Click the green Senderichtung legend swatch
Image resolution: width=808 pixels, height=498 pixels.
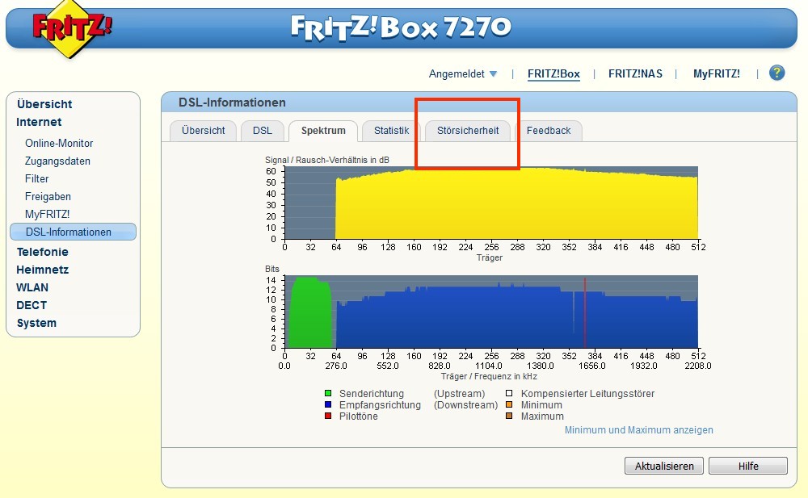(x=328, y=393)
